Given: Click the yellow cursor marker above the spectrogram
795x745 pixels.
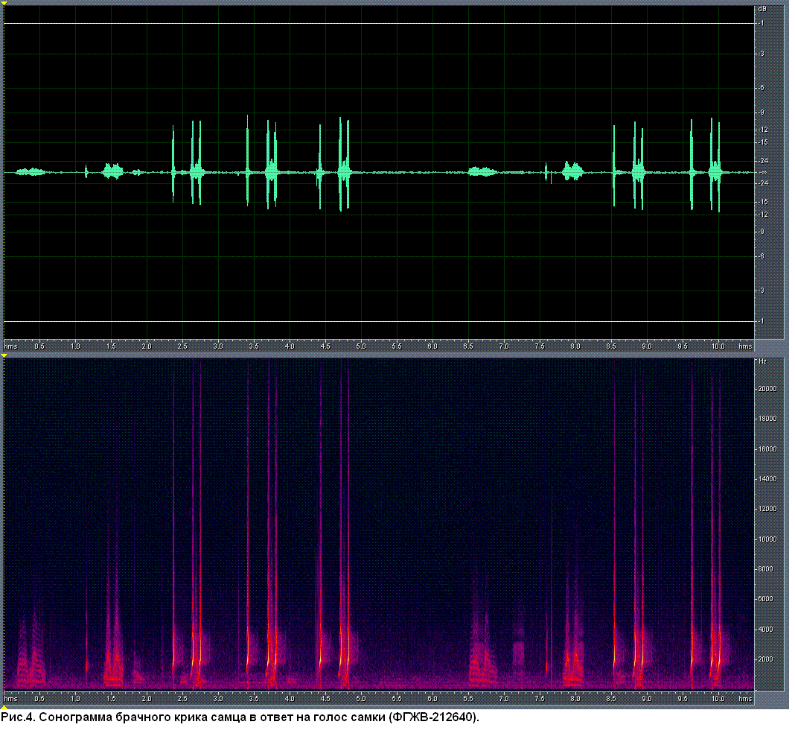Looking at the screenshot, I should click(4, 356).
